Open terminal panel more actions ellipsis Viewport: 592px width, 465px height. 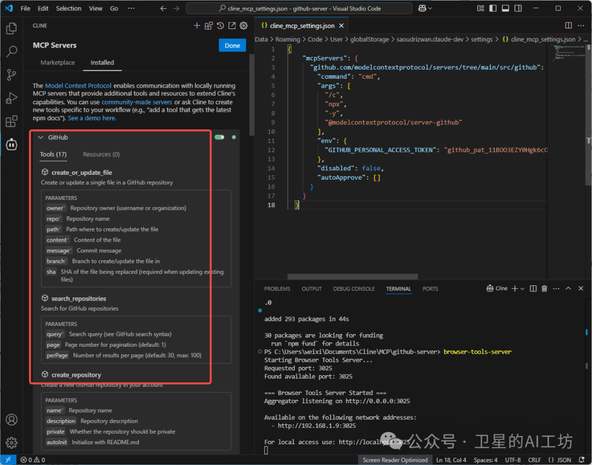tap(556, 289)
